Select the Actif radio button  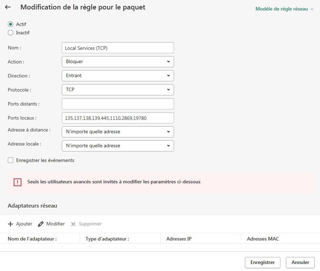click(11, 24)
